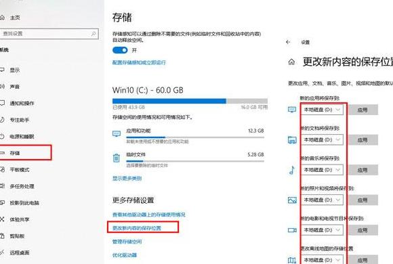Open dropdown under 更改离线地图的存储位置
This screenshot has width=393, height=264.
coord(322,260)
